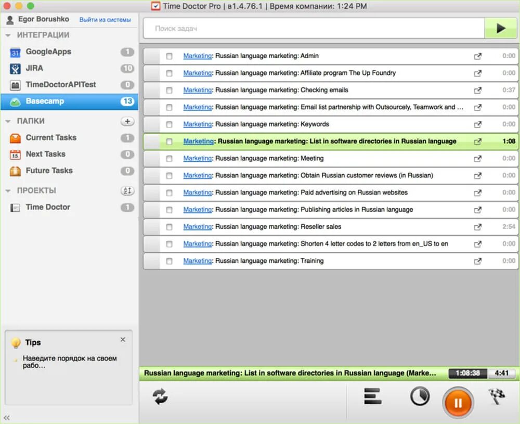
Task: Check the Checking emails task checkbox
Action: pos(169,90)
